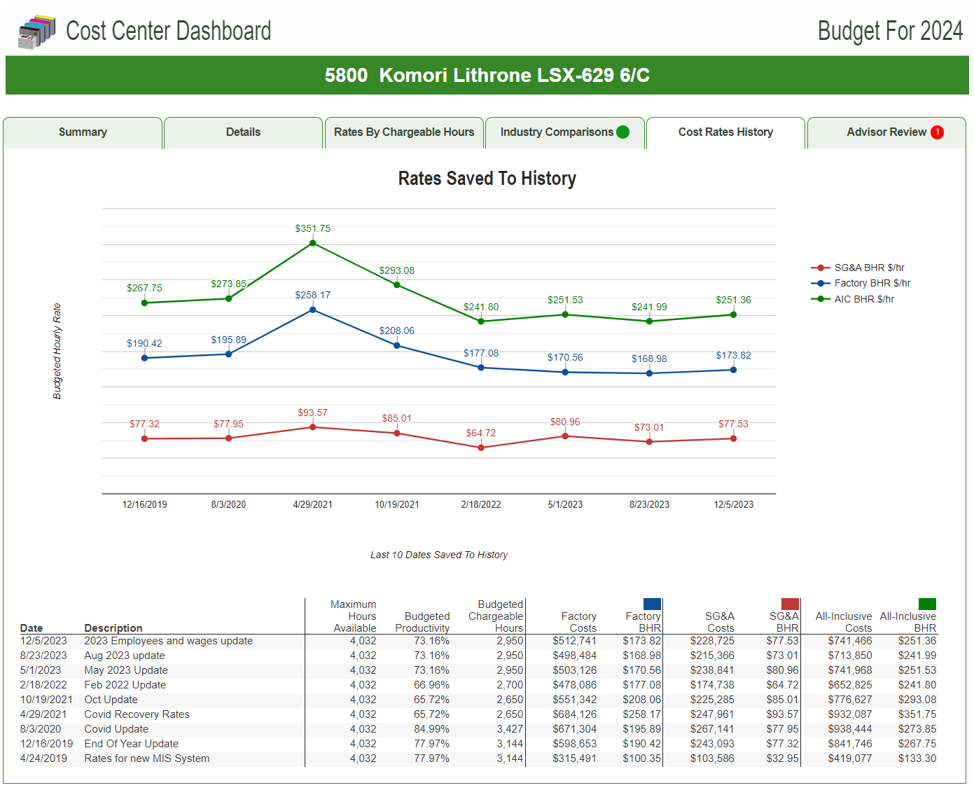The image size is (974, 790).
Task: Click the $100.35 Factory BHR cell
Action: coord(641,758)
